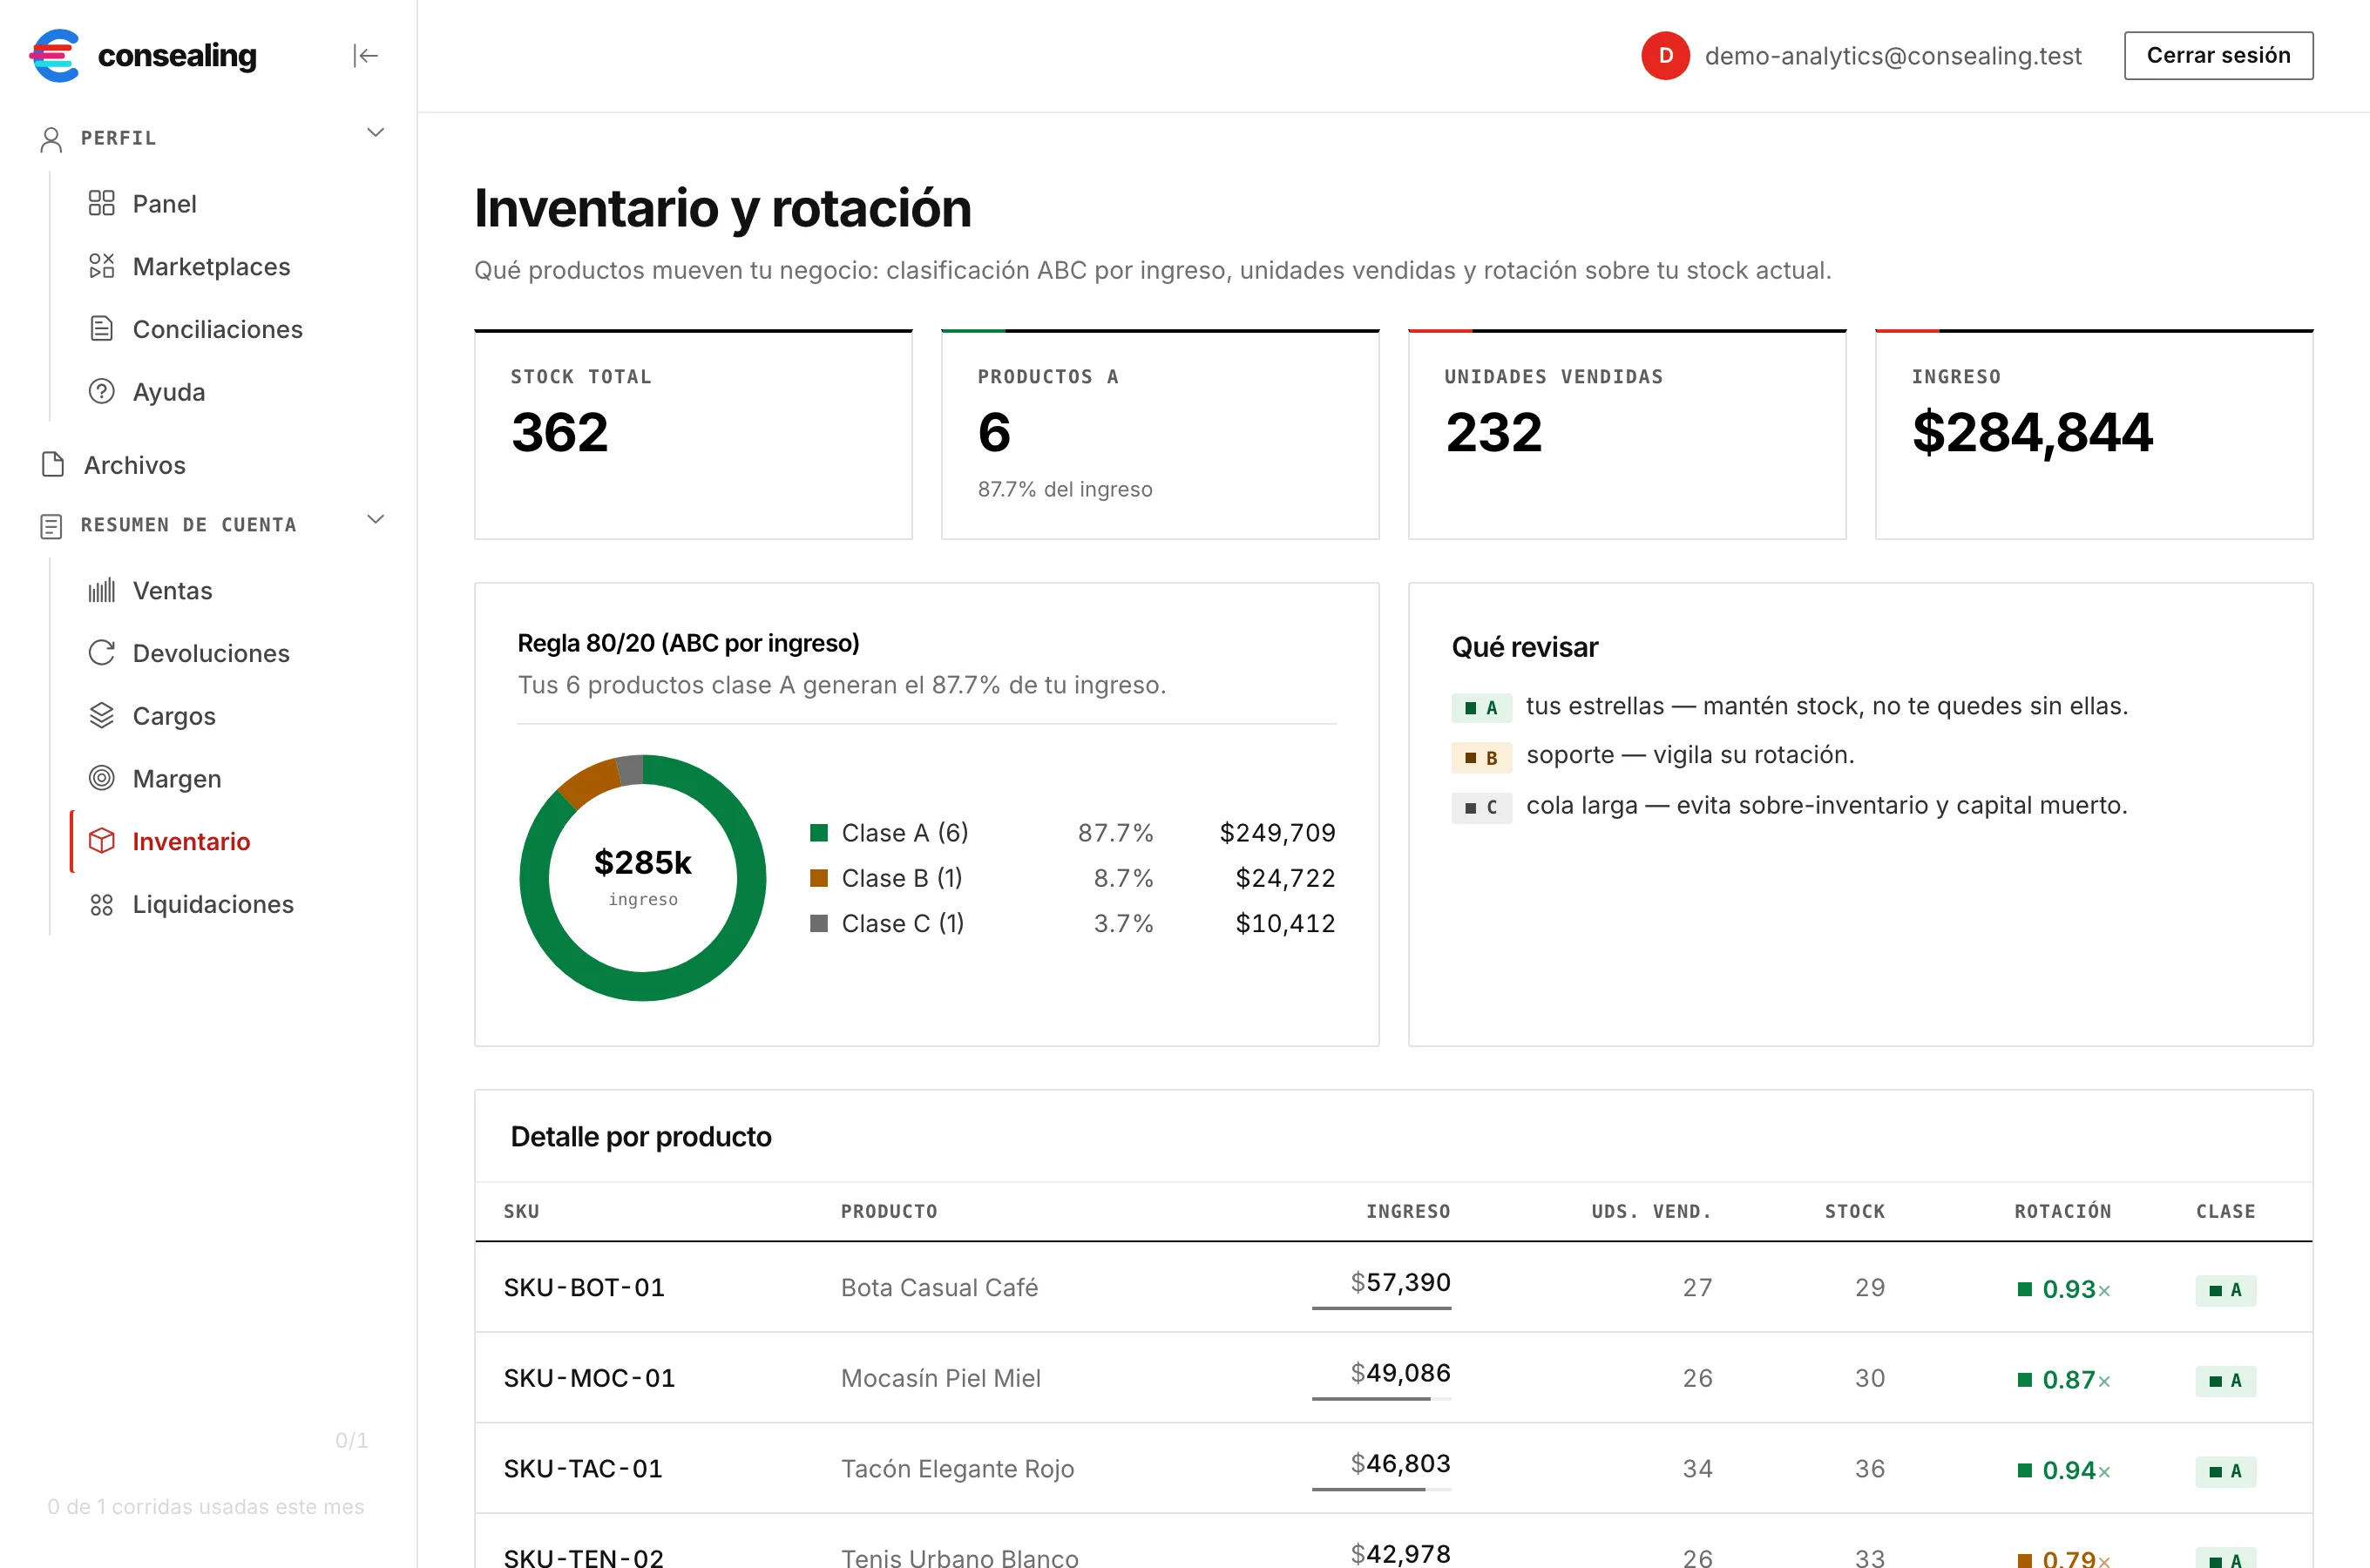Sort by ROTACIÓN column header
2370x1568 pixels.
tap(2062, 1211)
